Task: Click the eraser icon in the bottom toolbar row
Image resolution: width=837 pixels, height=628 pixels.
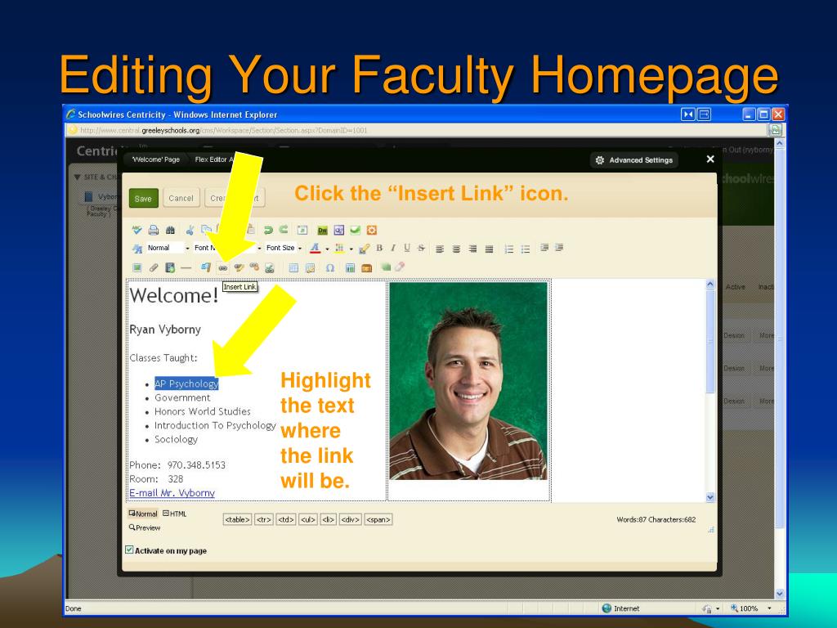Action: point(399,267)
